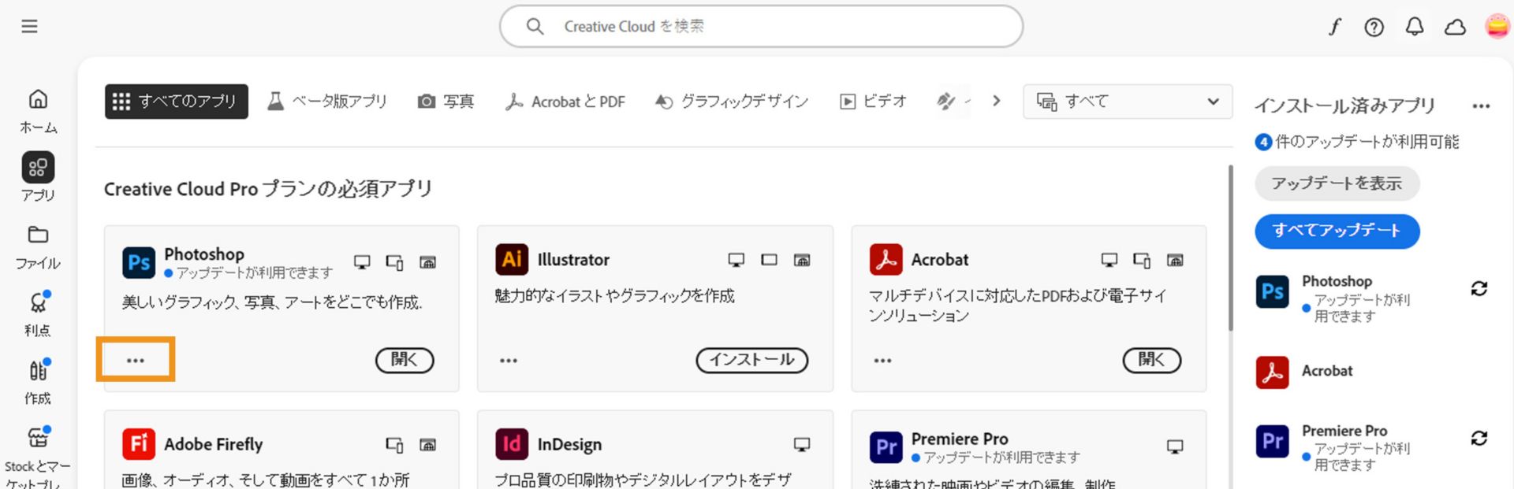
Task: Open the hamburger menu icon
Action: [x=29, y=27]
